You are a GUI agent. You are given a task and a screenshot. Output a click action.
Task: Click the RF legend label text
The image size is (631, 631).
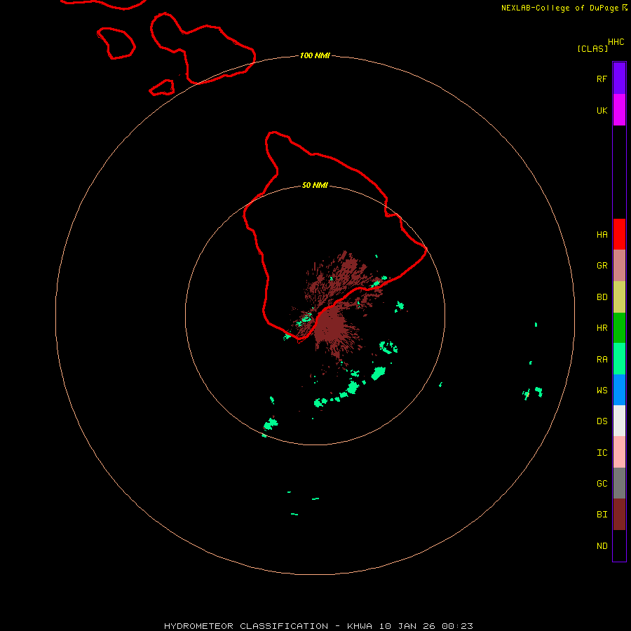[x=602, y=79]
